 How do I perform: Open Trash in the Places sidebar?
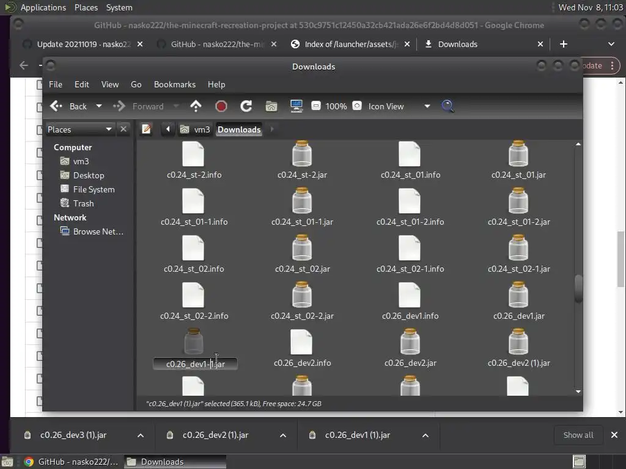[83, 203]
